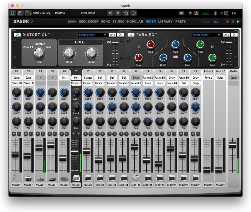The image size is (251, 212).
Task: Click the stop button next to play
Action: pyautogui.click(x=233, y=22)
